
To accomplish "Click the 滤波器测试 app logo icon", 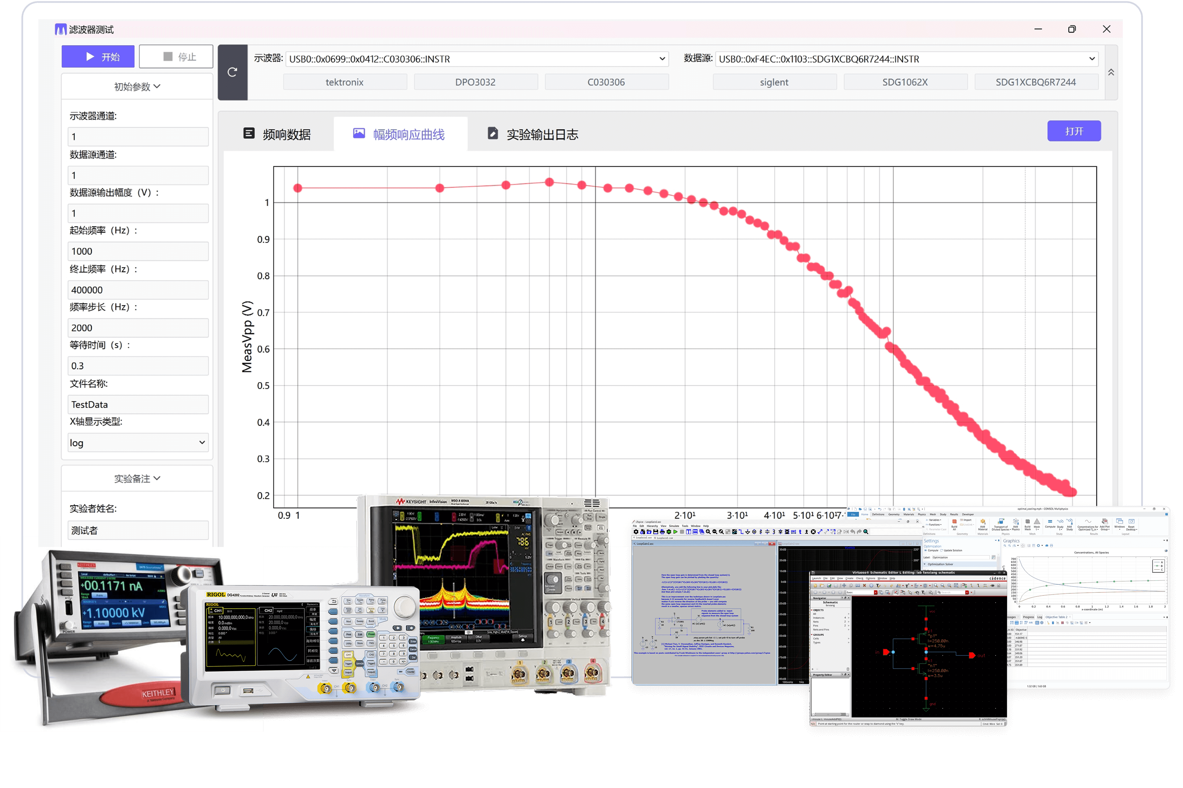I will (x=61, y=30).
